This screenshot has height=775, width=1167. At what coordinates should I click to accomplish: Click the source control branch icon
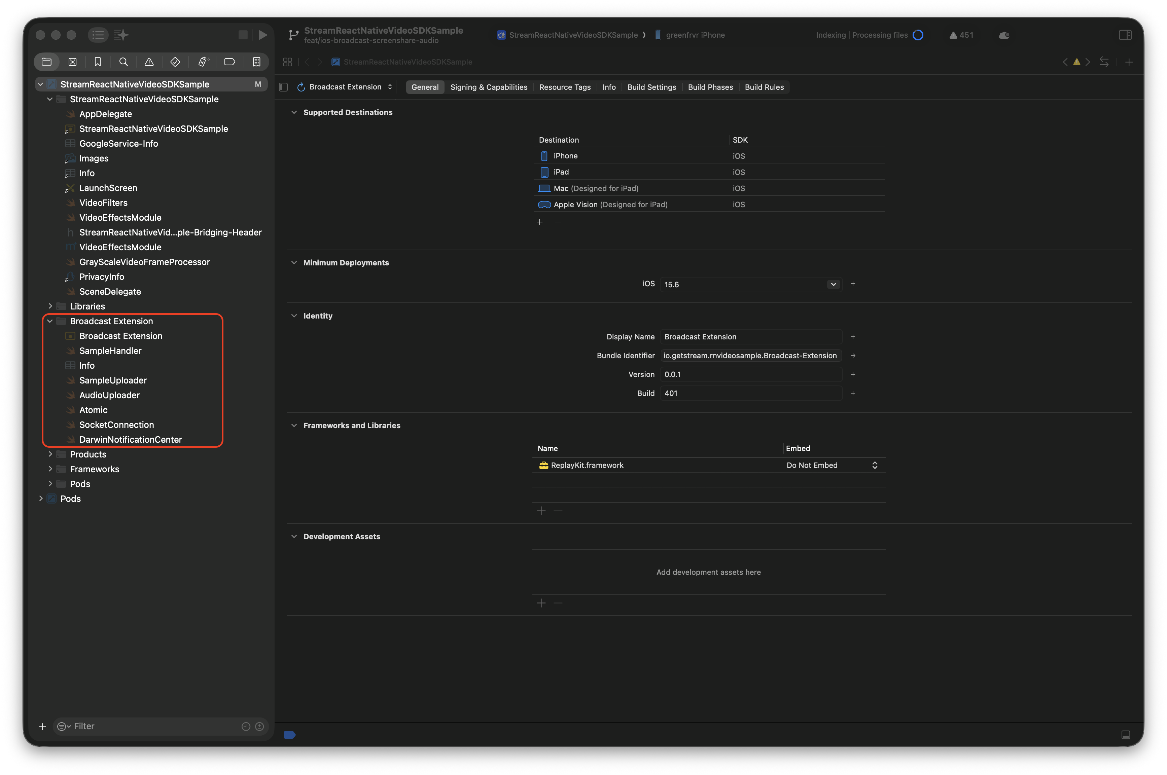tap(293, 35)
